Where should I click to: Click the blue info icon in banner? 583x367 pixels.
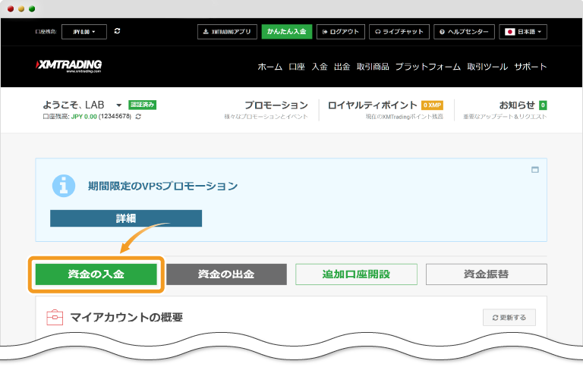point(64,186)
